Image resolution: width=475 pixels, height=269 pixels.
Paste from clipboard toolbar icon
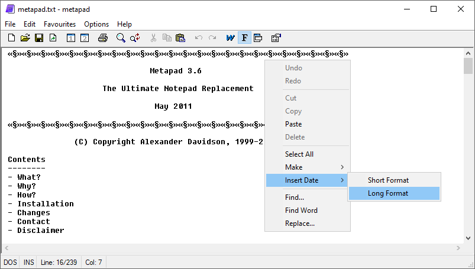click(180, 38)
